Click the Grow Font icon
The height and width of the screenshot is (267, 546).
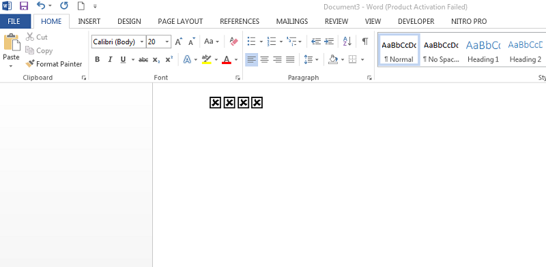click(x=179, y=42)
